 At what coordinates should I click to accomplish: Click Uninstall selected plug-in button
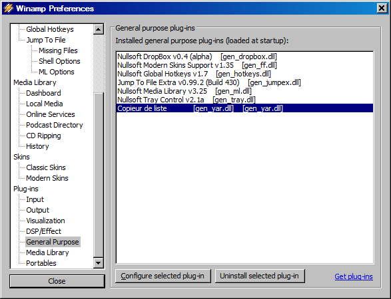260,276
